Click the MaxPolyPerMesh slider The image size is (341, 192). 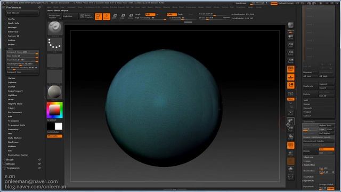[x=22, y=64]
